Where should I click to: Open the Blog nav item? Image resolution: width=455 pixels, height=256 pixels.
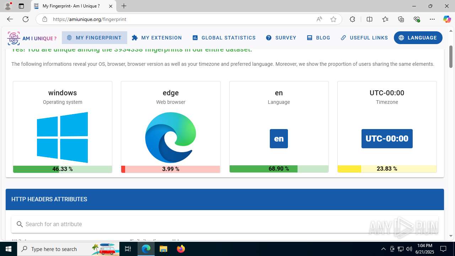(318, 38)
